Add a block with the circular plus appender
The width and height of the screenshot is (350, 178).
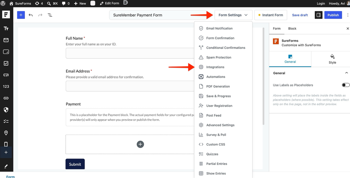pyautogui.click(x=140, y=144)
